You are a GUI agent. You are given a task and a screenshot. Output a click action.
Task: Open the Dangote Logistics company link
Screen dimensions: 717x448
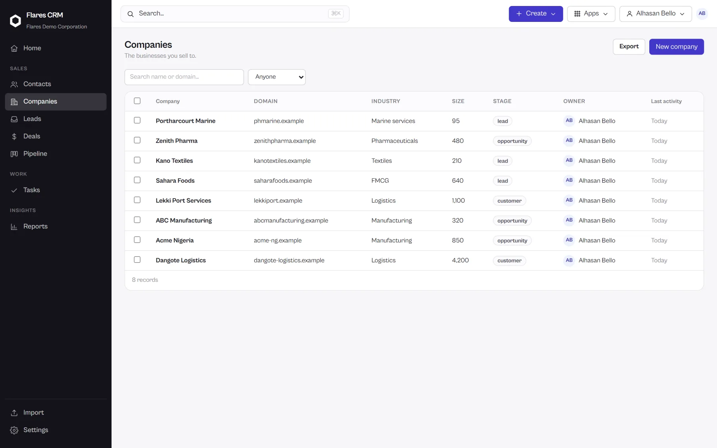pos(181,260)
